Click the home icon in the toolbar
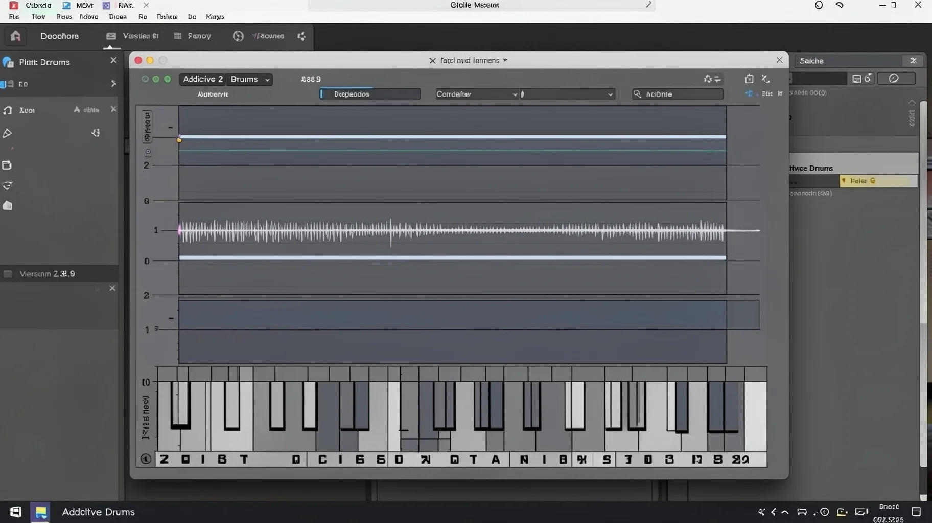The image size is (932, 523). coord(15,36)
